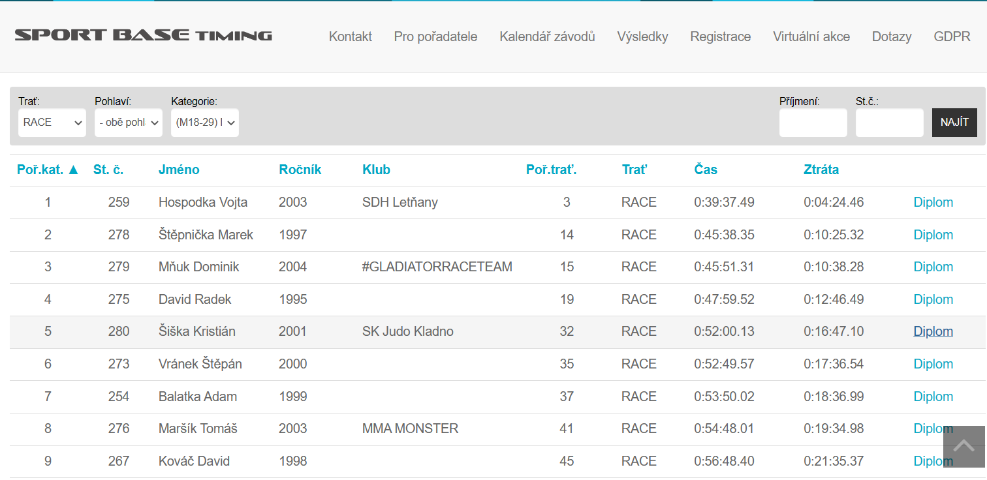Viewport: 987px width, 480px height.
Task: Open the GDPR page
Action: [952, 37]
